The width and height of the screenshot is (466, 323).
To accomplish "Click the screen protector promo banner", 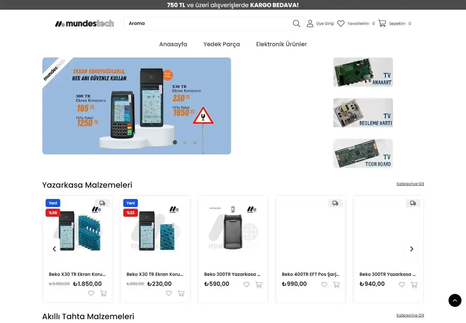I will [x=137, y=106].
